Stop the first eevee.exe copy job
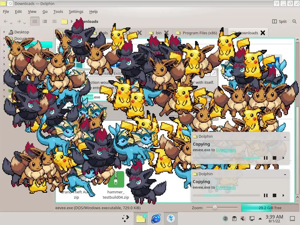Image resolution: width=300 pixels, height=225 pixels. [x=274, y=158]
